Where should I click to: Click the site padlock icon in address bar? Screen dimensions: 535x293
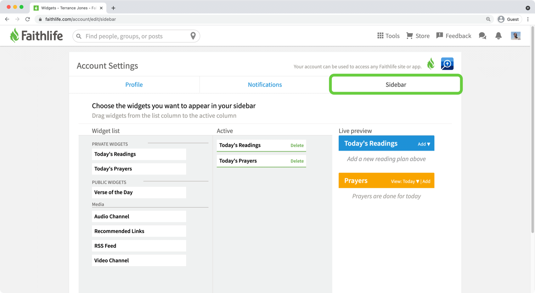point(40,19)
